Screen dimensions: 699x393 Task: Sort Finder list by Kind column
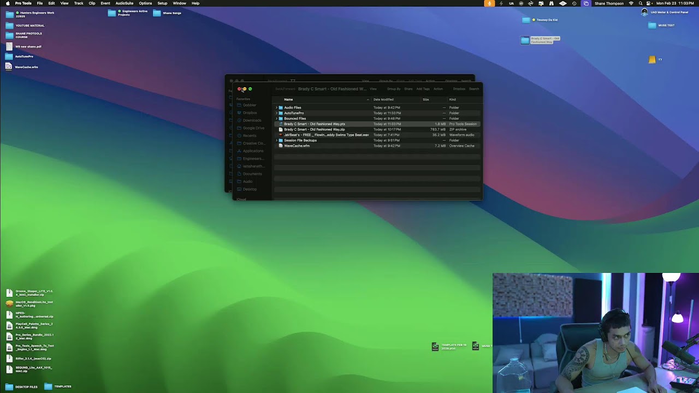(x=452, y=99)
